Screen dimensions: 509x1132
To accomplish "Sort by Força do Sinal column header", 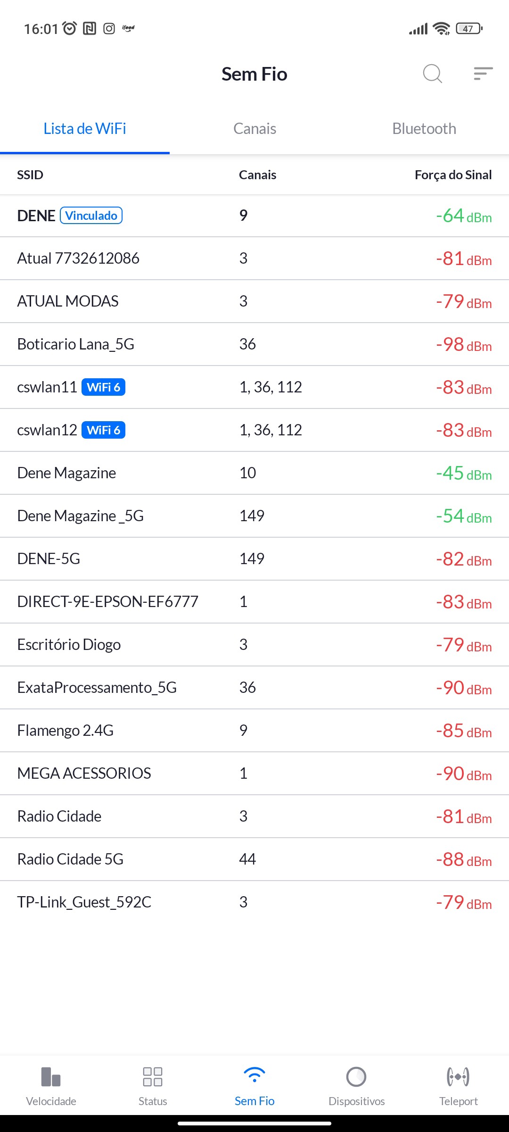I will [x=453, y=175].
